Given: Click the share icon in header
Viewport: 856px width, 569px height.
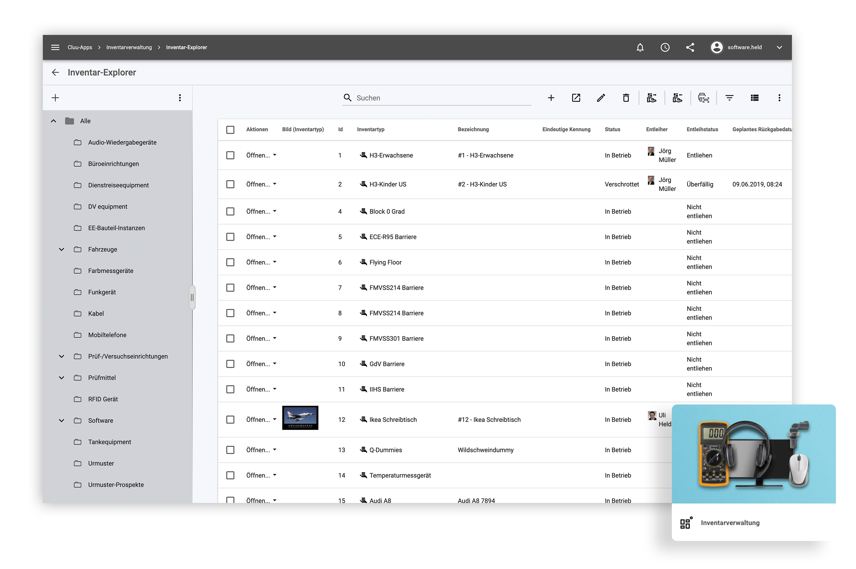Looking at the screenshot, I should 690,48.
